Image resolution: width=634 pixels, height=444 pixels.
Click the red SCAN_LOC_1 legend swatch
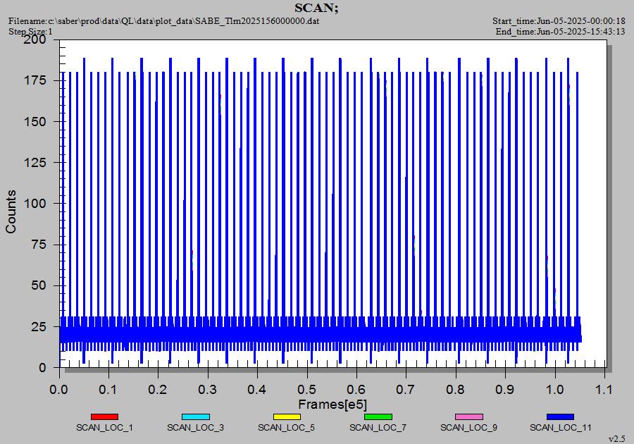tap(104, 417)
